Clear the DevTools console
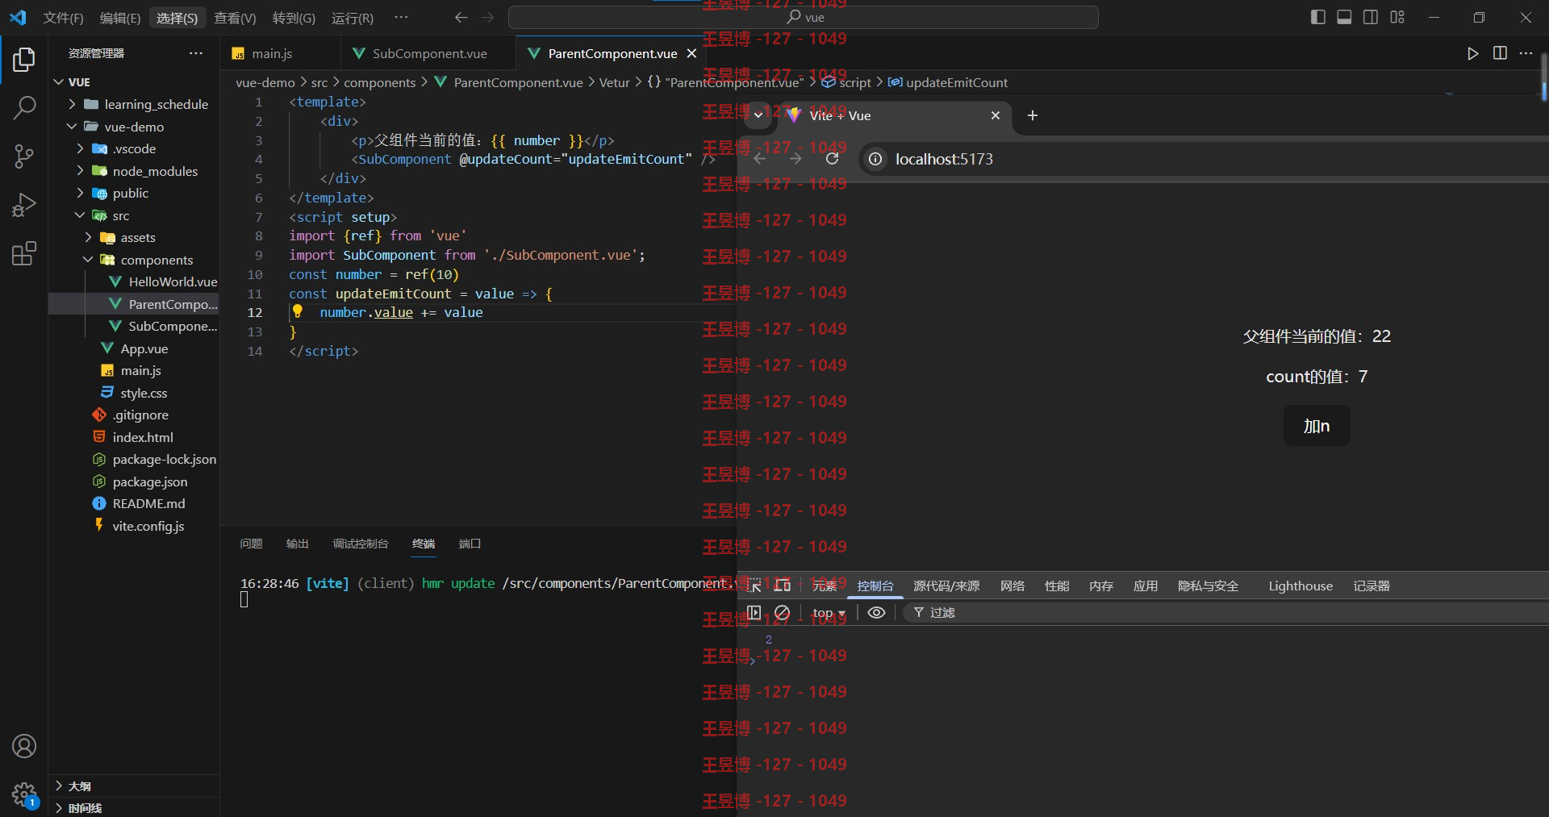The width and height of the screenshot is (1549, 817). tap(782, 613)
